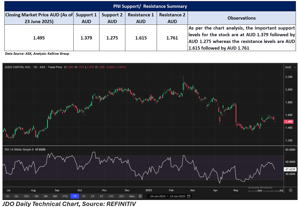Click the low value L1.475

click(x=90, y=67)
